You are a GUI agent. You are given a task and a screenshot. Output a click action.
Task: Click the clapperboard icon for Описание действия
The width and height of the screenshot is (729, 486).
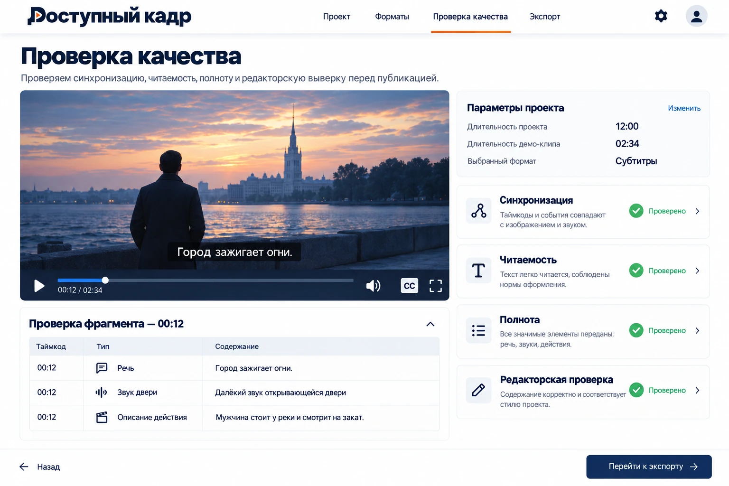102,417
